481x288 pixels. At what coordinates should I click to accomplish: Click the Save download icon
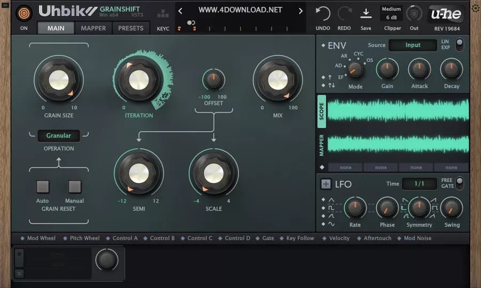point(366,13)
